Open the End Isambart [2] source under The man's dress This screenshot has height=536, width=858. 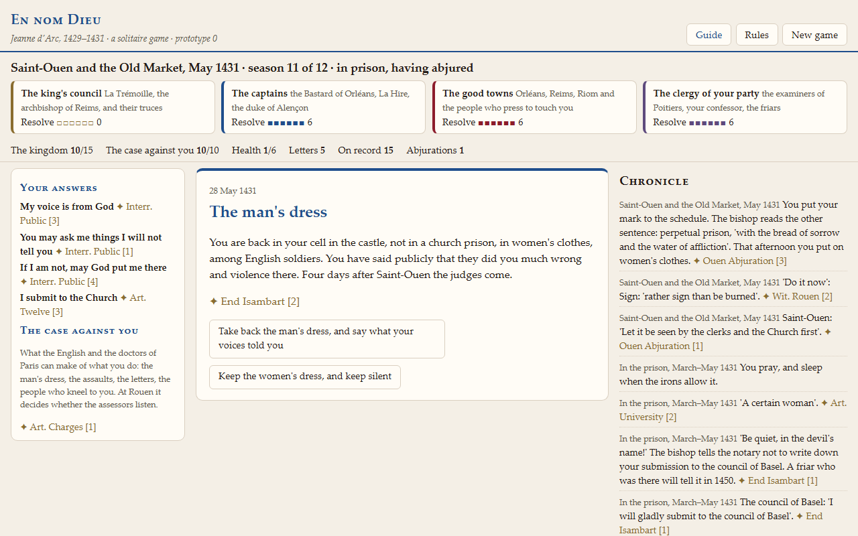[255, 301]
